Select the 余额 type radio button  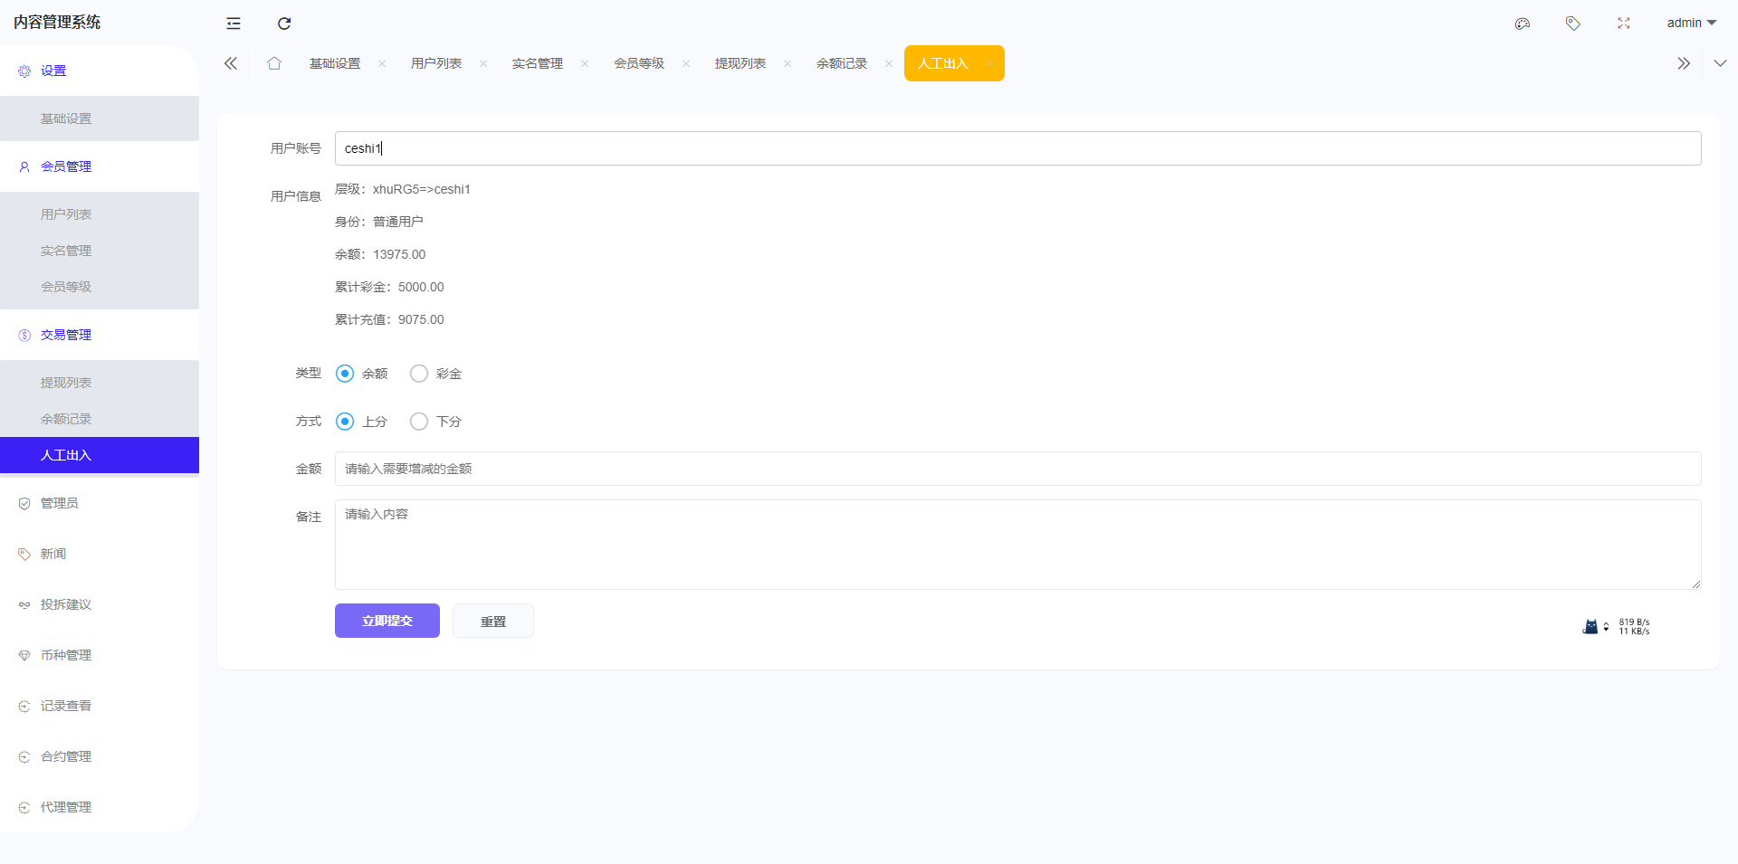point(345,374)
